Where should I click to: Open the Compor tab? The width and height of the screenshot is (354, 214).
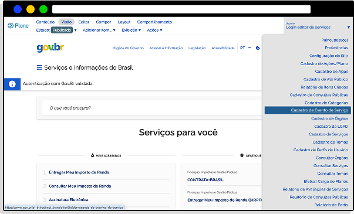coord(103,22)
